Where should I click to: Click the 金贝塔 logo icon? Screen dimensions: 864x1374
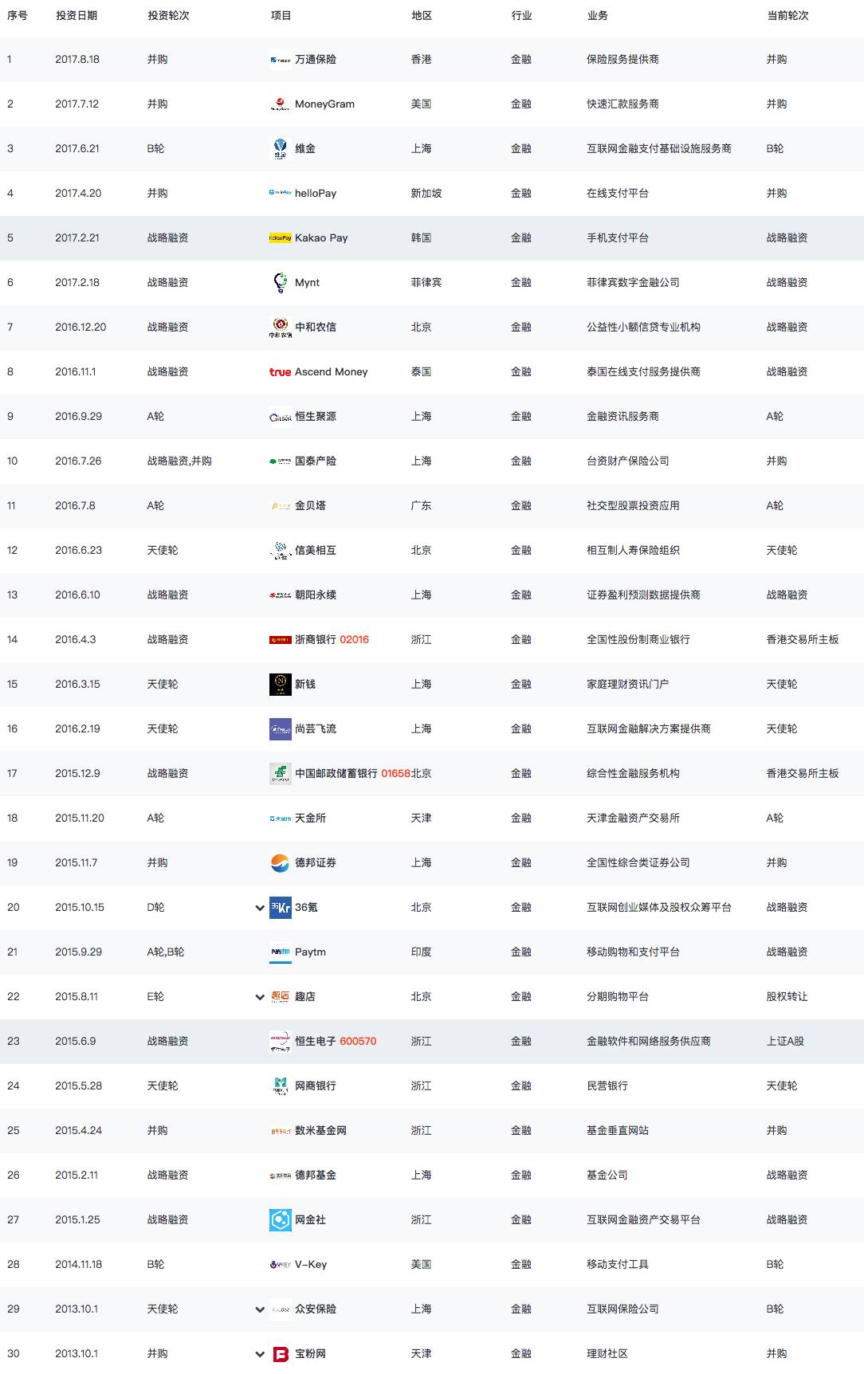(x=280, y=506)
